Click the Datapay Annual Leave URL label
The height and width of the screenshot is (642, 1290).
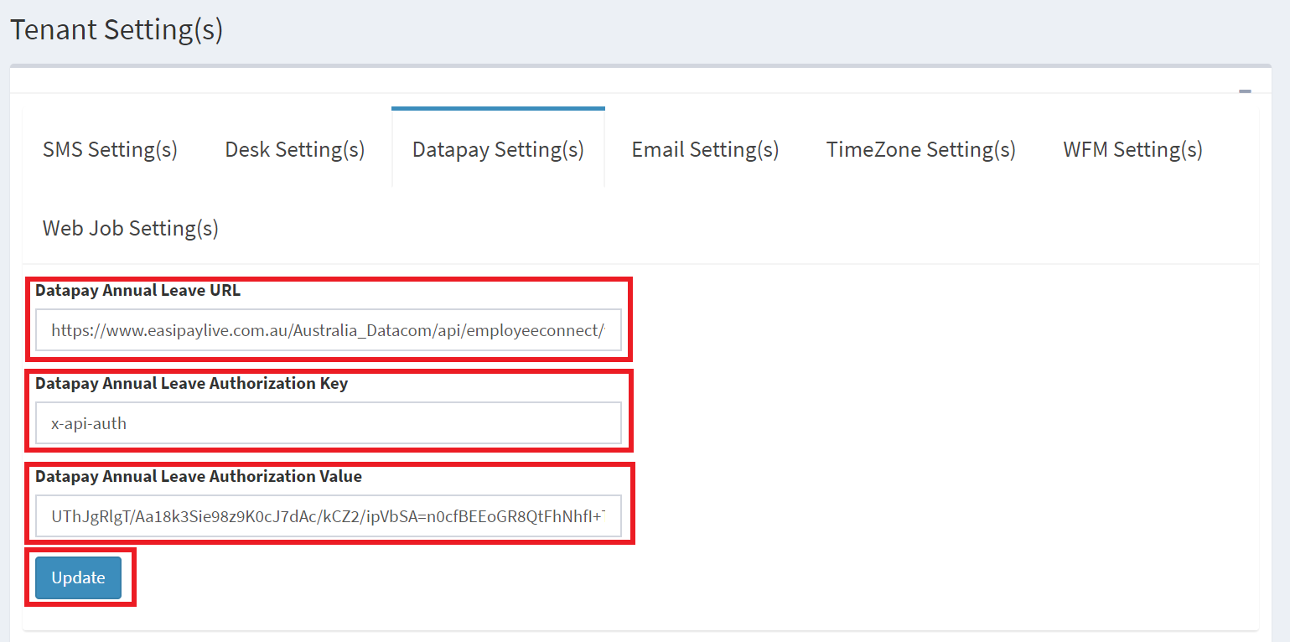click(137, 290)
